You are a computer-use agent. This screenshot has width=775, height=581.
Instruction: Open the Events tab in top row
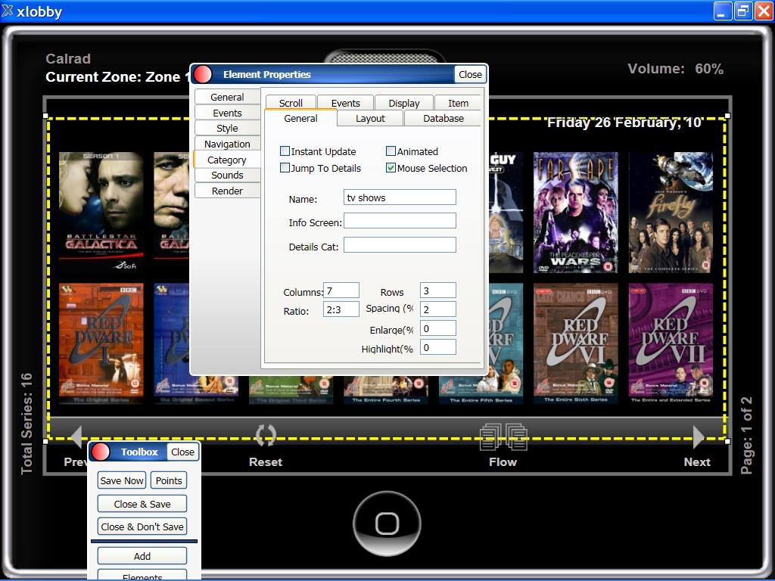point(345,103)
